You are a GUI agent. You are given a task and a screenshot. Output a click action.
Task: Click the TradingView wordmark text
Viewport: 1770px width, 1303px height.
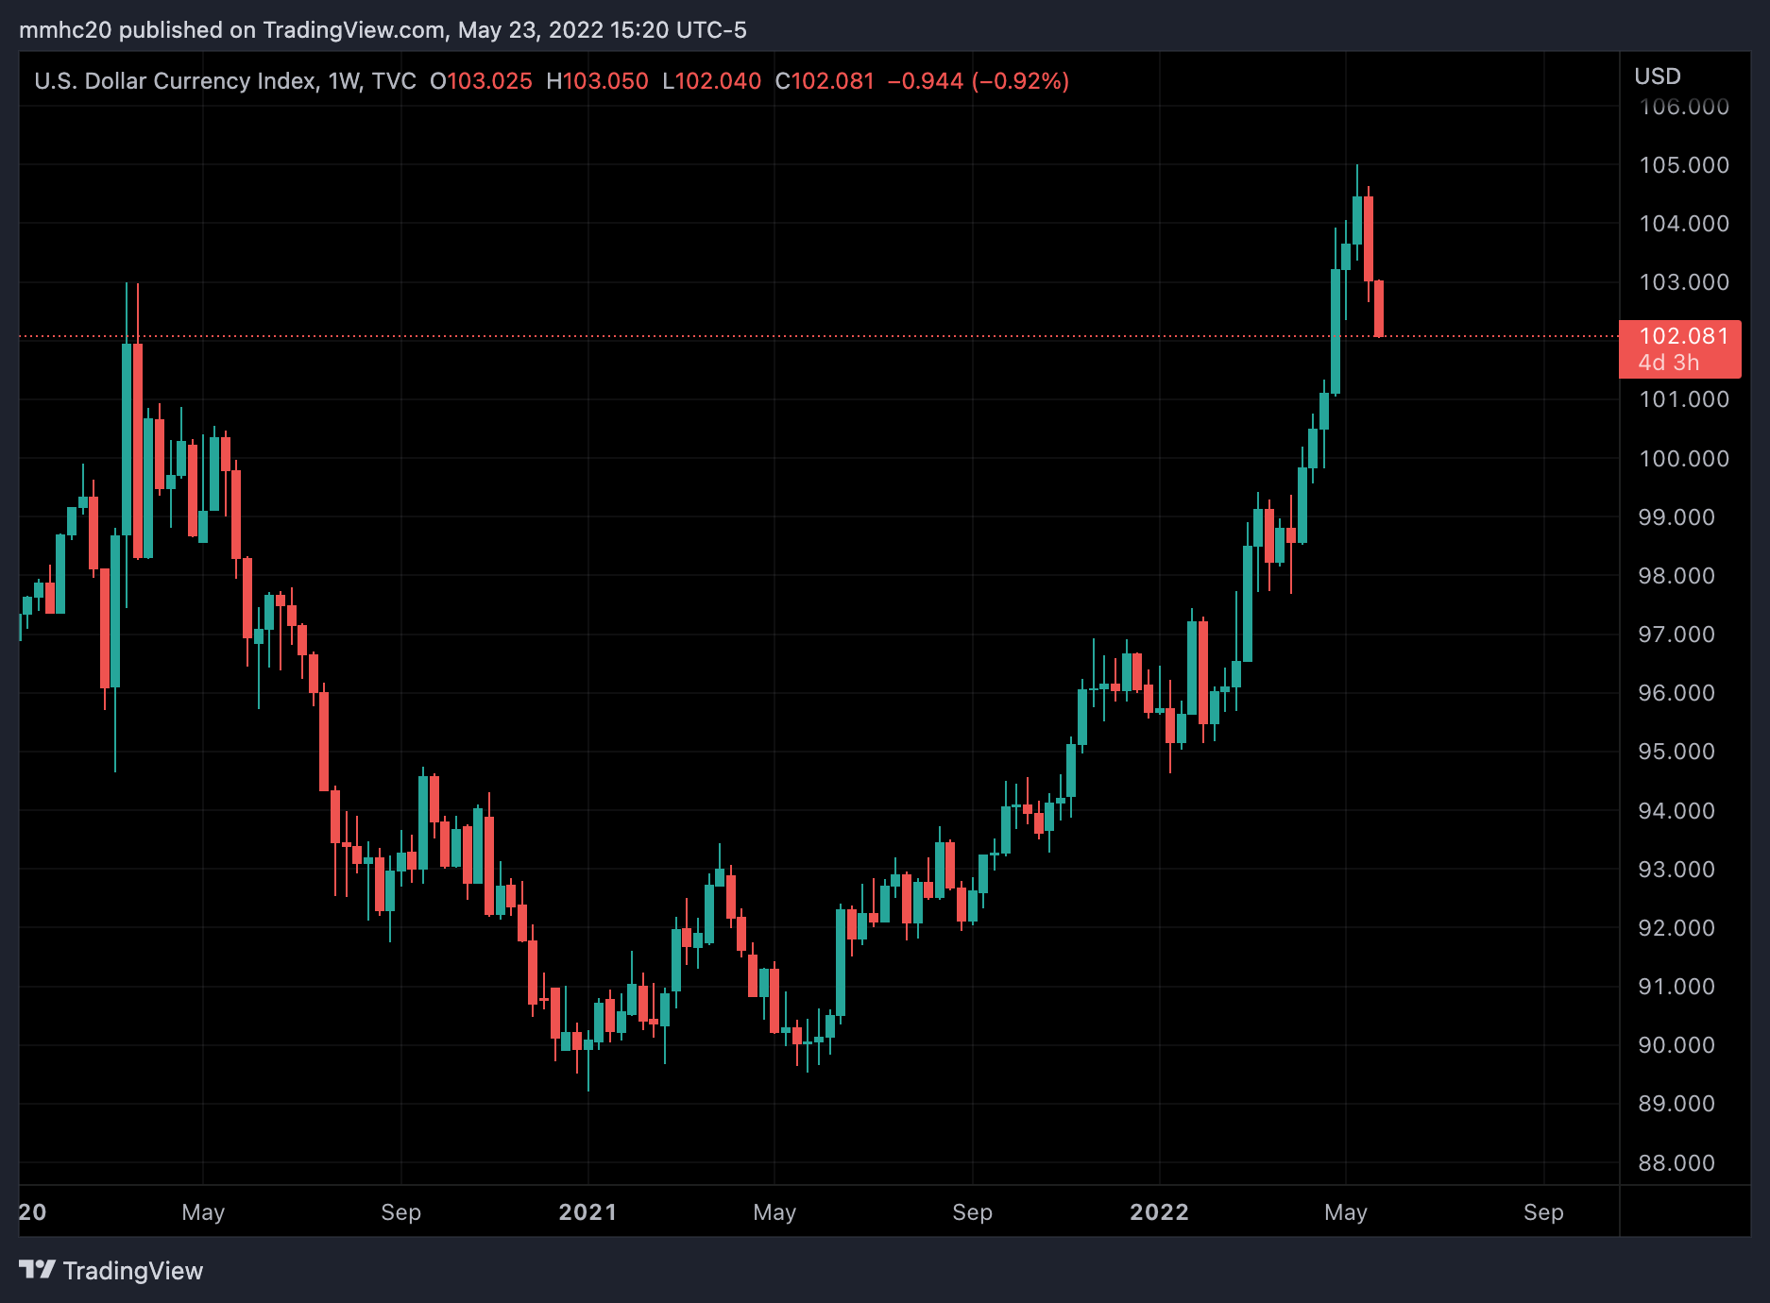pyautogui.click(x=133, y=1271)
